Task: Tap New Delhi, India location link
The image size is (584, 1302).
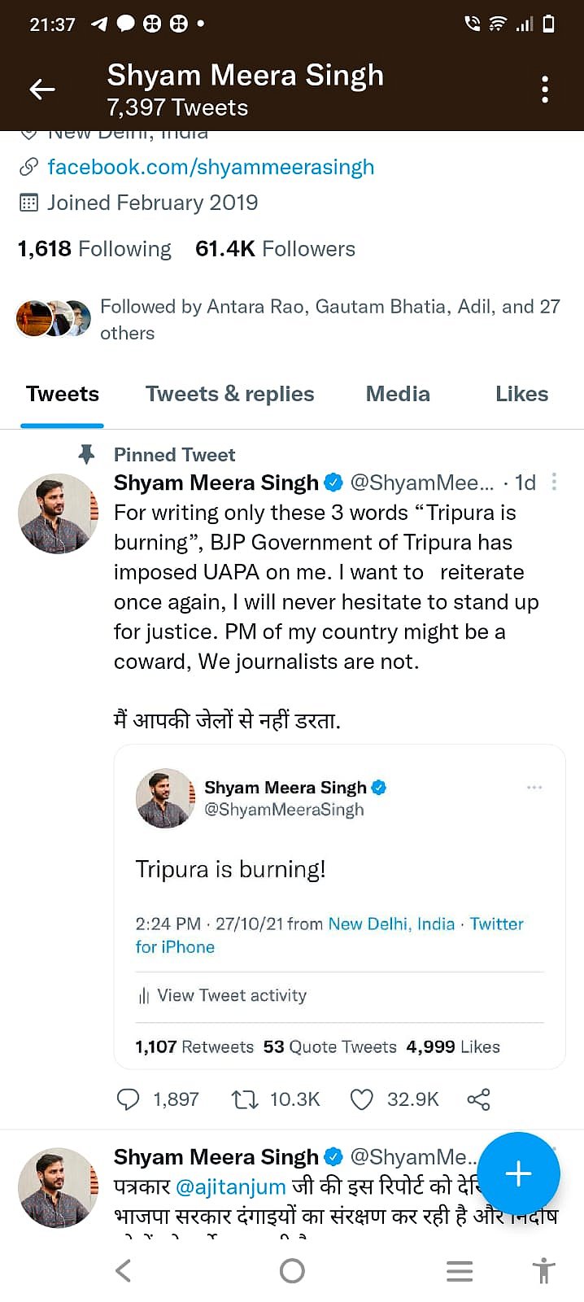Action: (391, 924)
